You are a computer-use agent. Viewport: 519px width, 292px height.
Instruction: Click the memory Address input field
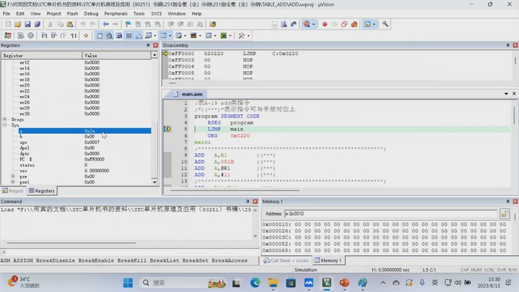[x=390, y=214]
